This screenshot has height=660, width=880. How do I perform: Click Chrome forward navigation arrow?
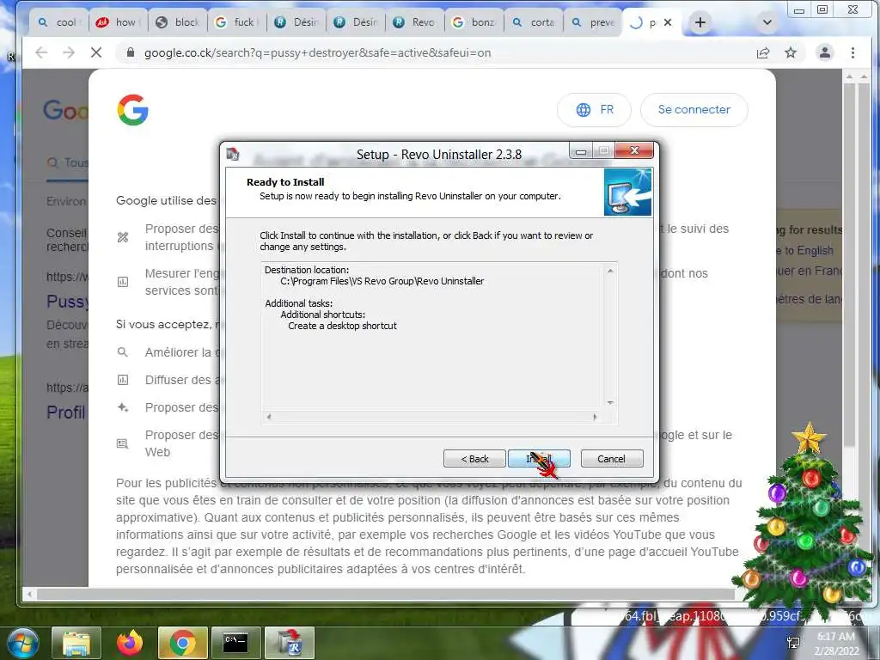69,52
